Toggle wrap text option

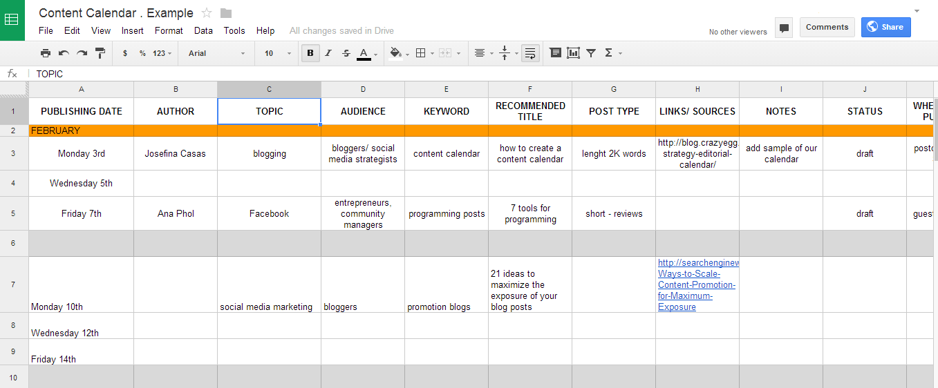[x=530, y=53]
